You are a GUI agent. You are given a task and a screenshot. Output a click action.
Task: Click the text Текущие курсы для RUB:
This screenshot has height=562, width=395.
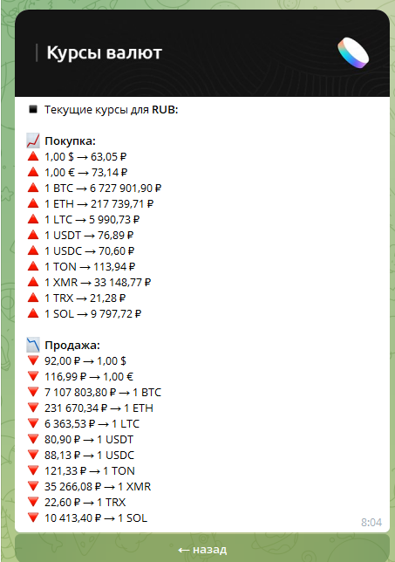(x=111, y=109)
